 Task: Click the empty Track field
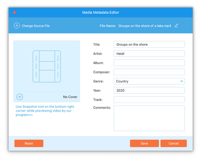(x=149, y=99)
